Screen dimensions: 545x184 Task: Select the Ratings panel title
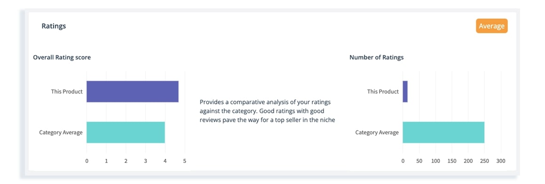tap(54, 26)
